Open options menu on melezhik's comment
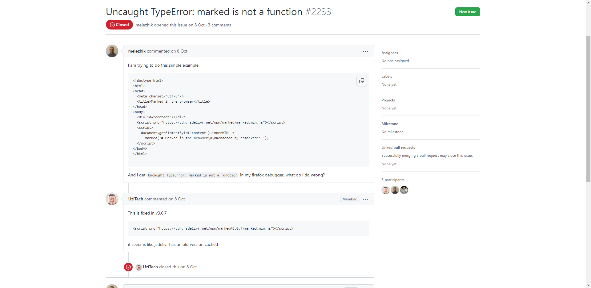Image resolution: width=591 pixels, height=288 pixels. point(365,51)
